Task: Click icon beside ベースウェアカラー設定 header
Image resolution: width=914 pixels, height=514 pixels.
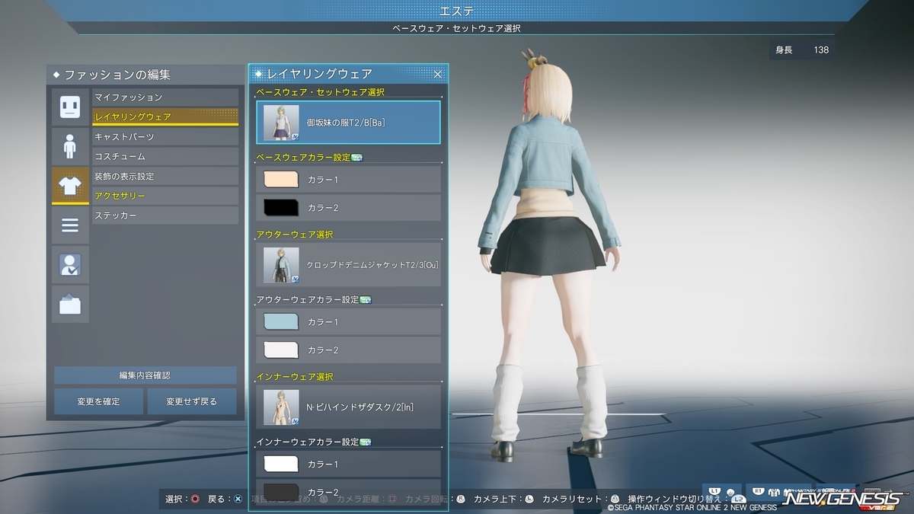Action: 356,158
